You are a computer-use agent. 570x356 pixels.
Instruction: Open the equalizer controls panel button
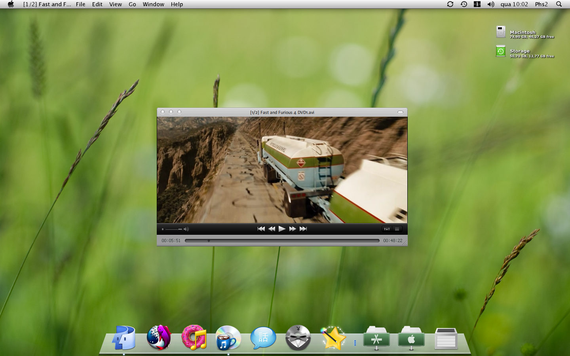(387, 229)
